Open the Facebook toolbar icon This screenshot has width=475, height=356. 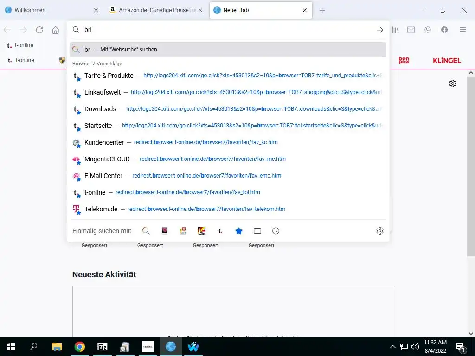pyautogui.click(x=444, y=30)
